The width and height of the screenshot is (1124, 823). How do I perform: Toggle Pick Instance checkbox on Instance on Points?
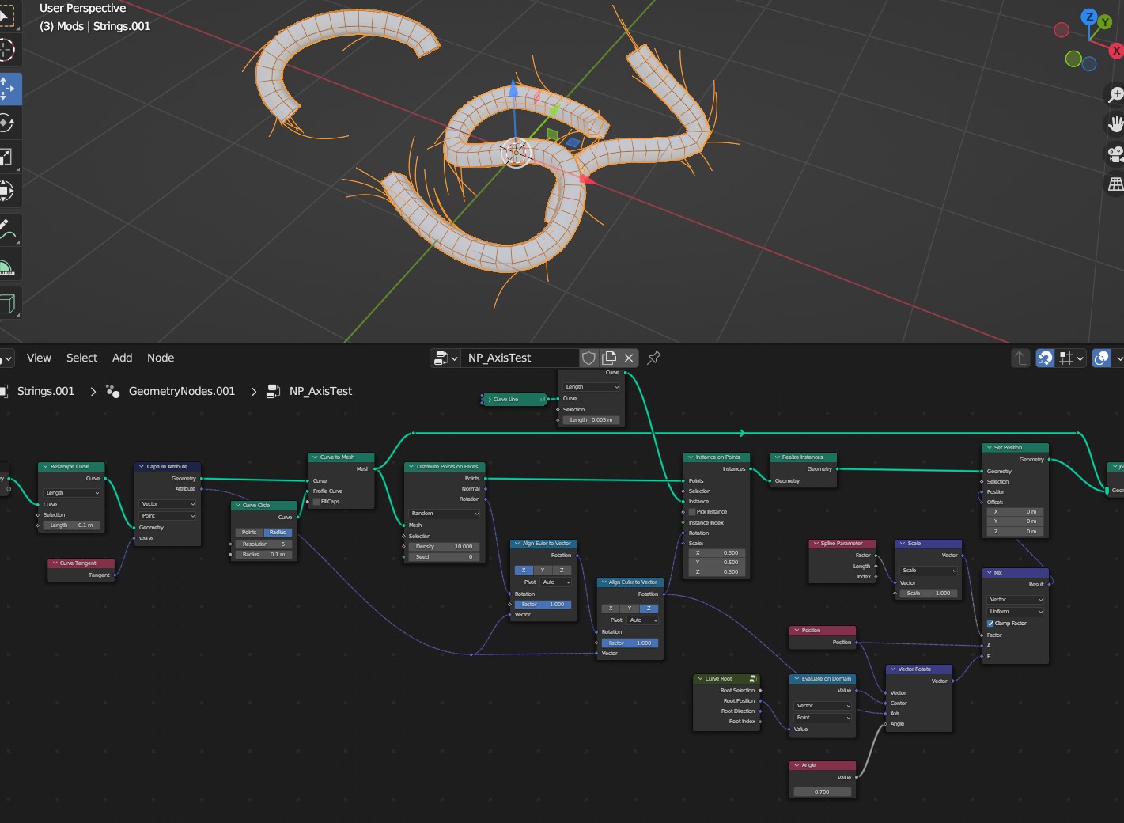click(692, 512)
